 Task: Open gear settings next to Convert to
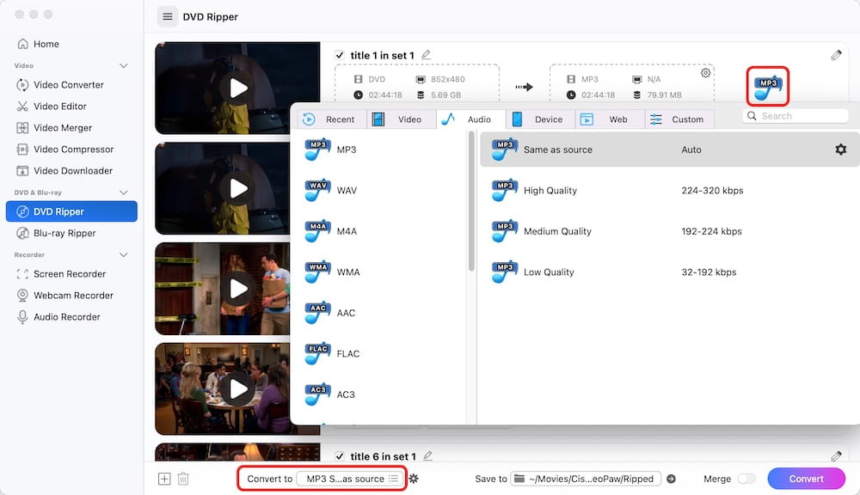pos(414,479)
